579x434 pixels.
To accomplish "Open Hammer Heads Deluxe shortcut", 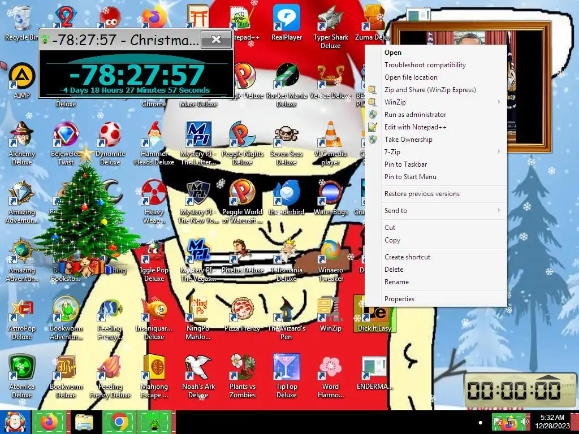I will click(154, 143).
